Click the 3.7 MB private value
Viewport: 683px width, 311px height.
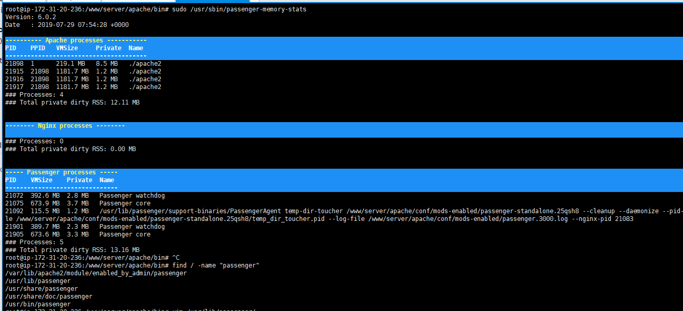click(78, 203)
